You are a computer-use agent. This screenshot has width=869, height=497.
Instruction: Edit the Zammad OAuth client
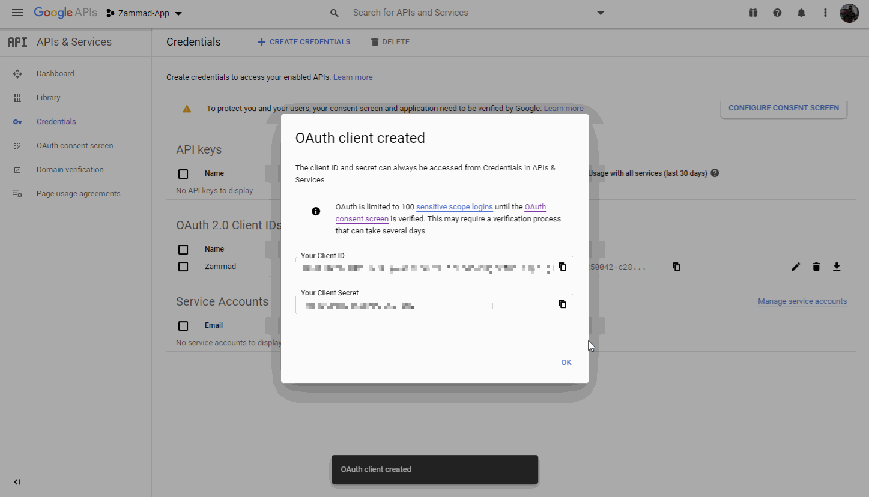[x=796, y=267]
